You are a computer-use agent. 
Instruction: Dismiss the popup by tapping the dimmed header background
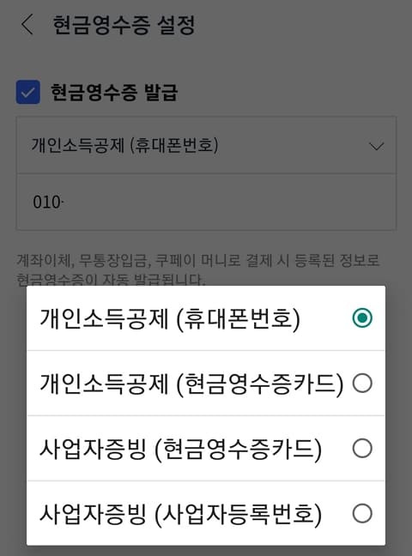tap(301, 53)
